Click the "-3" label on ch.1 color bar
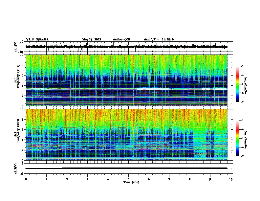This screenshot has width=260, height=201. 242,66
